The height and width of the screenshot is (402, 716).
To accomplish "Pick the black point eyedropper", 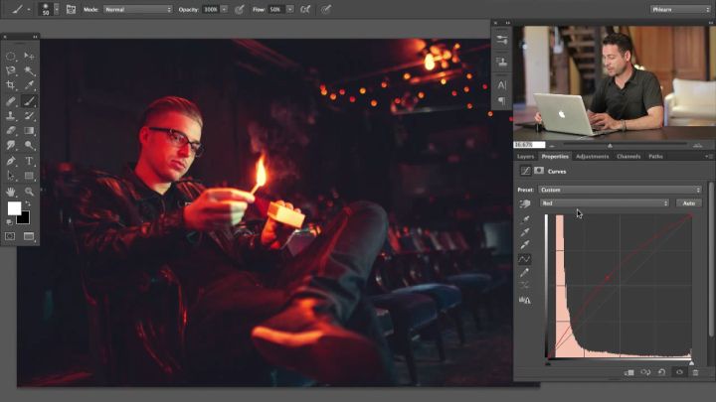I will pyautogui.click(x=525, y=219).
